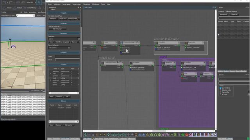Select the 'speed' variable row
The height and width of the screenshot is (140, 250).
point(63,85)
